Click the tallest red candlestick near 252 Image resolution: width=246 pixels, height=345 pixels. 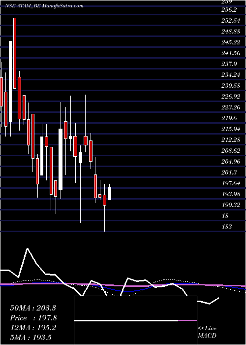[x=15, y=53]
